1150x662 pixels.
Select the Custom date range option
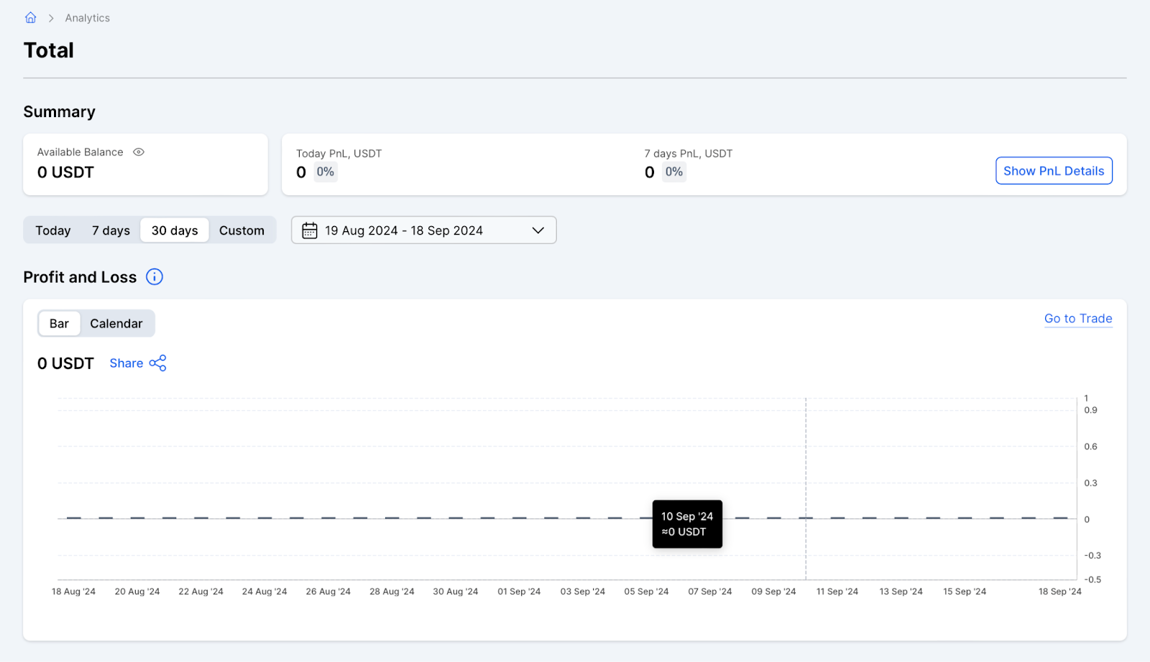(x=242, y=230)
